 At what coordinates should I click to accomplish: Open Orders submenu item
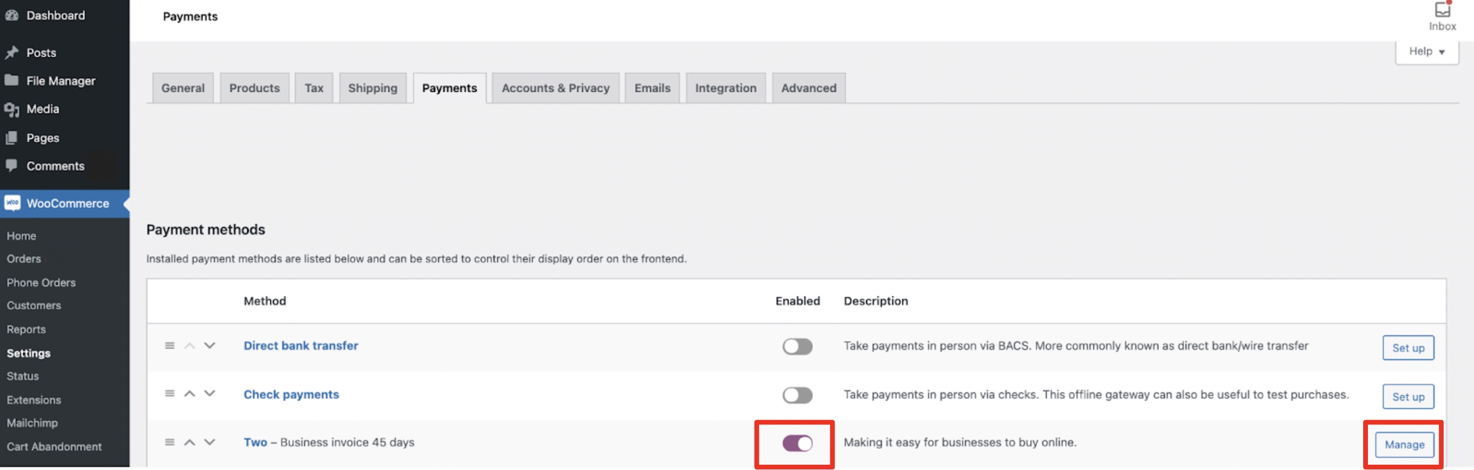(23, 259)
